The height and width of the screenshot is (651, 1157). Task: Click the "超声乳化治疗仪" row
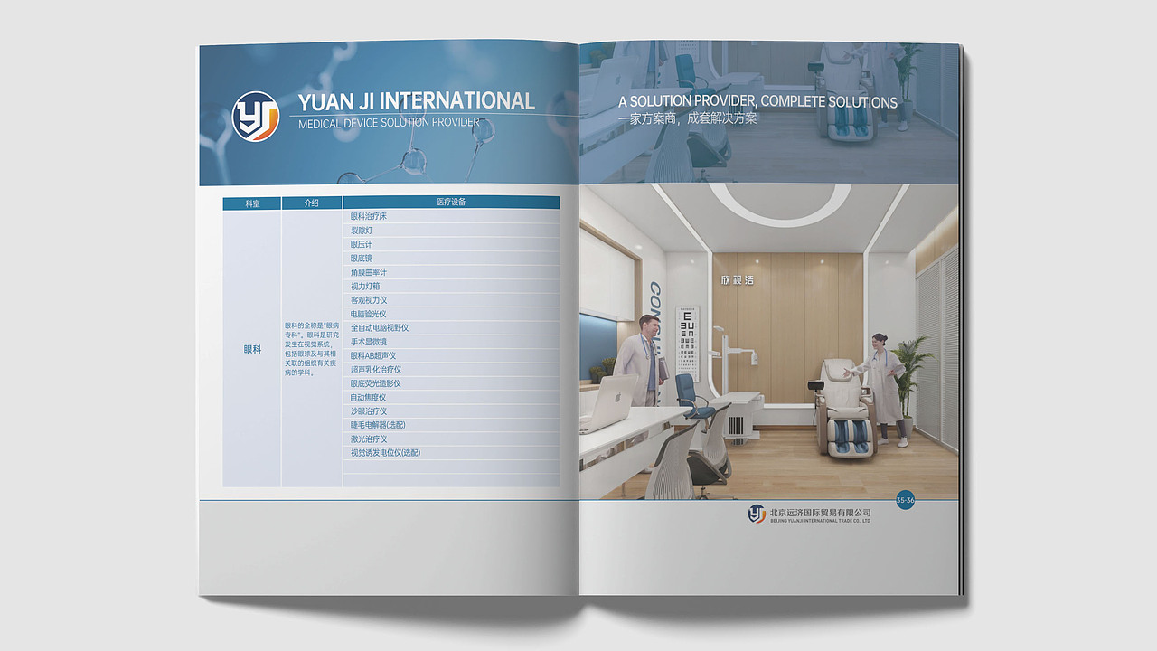tap(451, 370)
